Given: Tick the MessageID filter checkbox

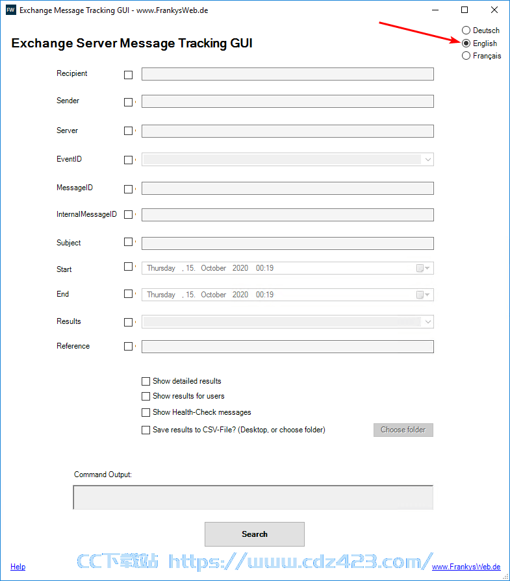Looking at the screenshot, I should coord(129,189).
